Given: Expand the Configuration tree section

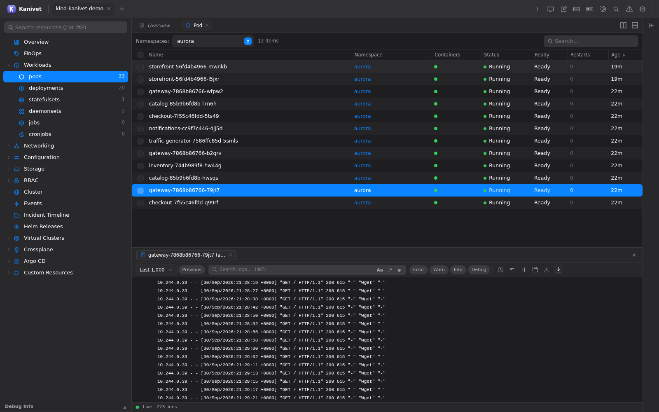Looking at the screenshot, I should pyautogui.click(x=9, y=157).
